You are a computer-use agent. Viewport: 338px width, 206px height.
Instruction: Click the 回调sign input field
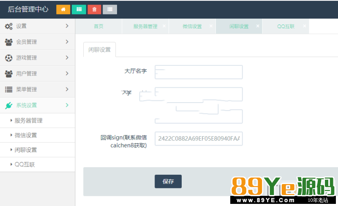(199, 138)
